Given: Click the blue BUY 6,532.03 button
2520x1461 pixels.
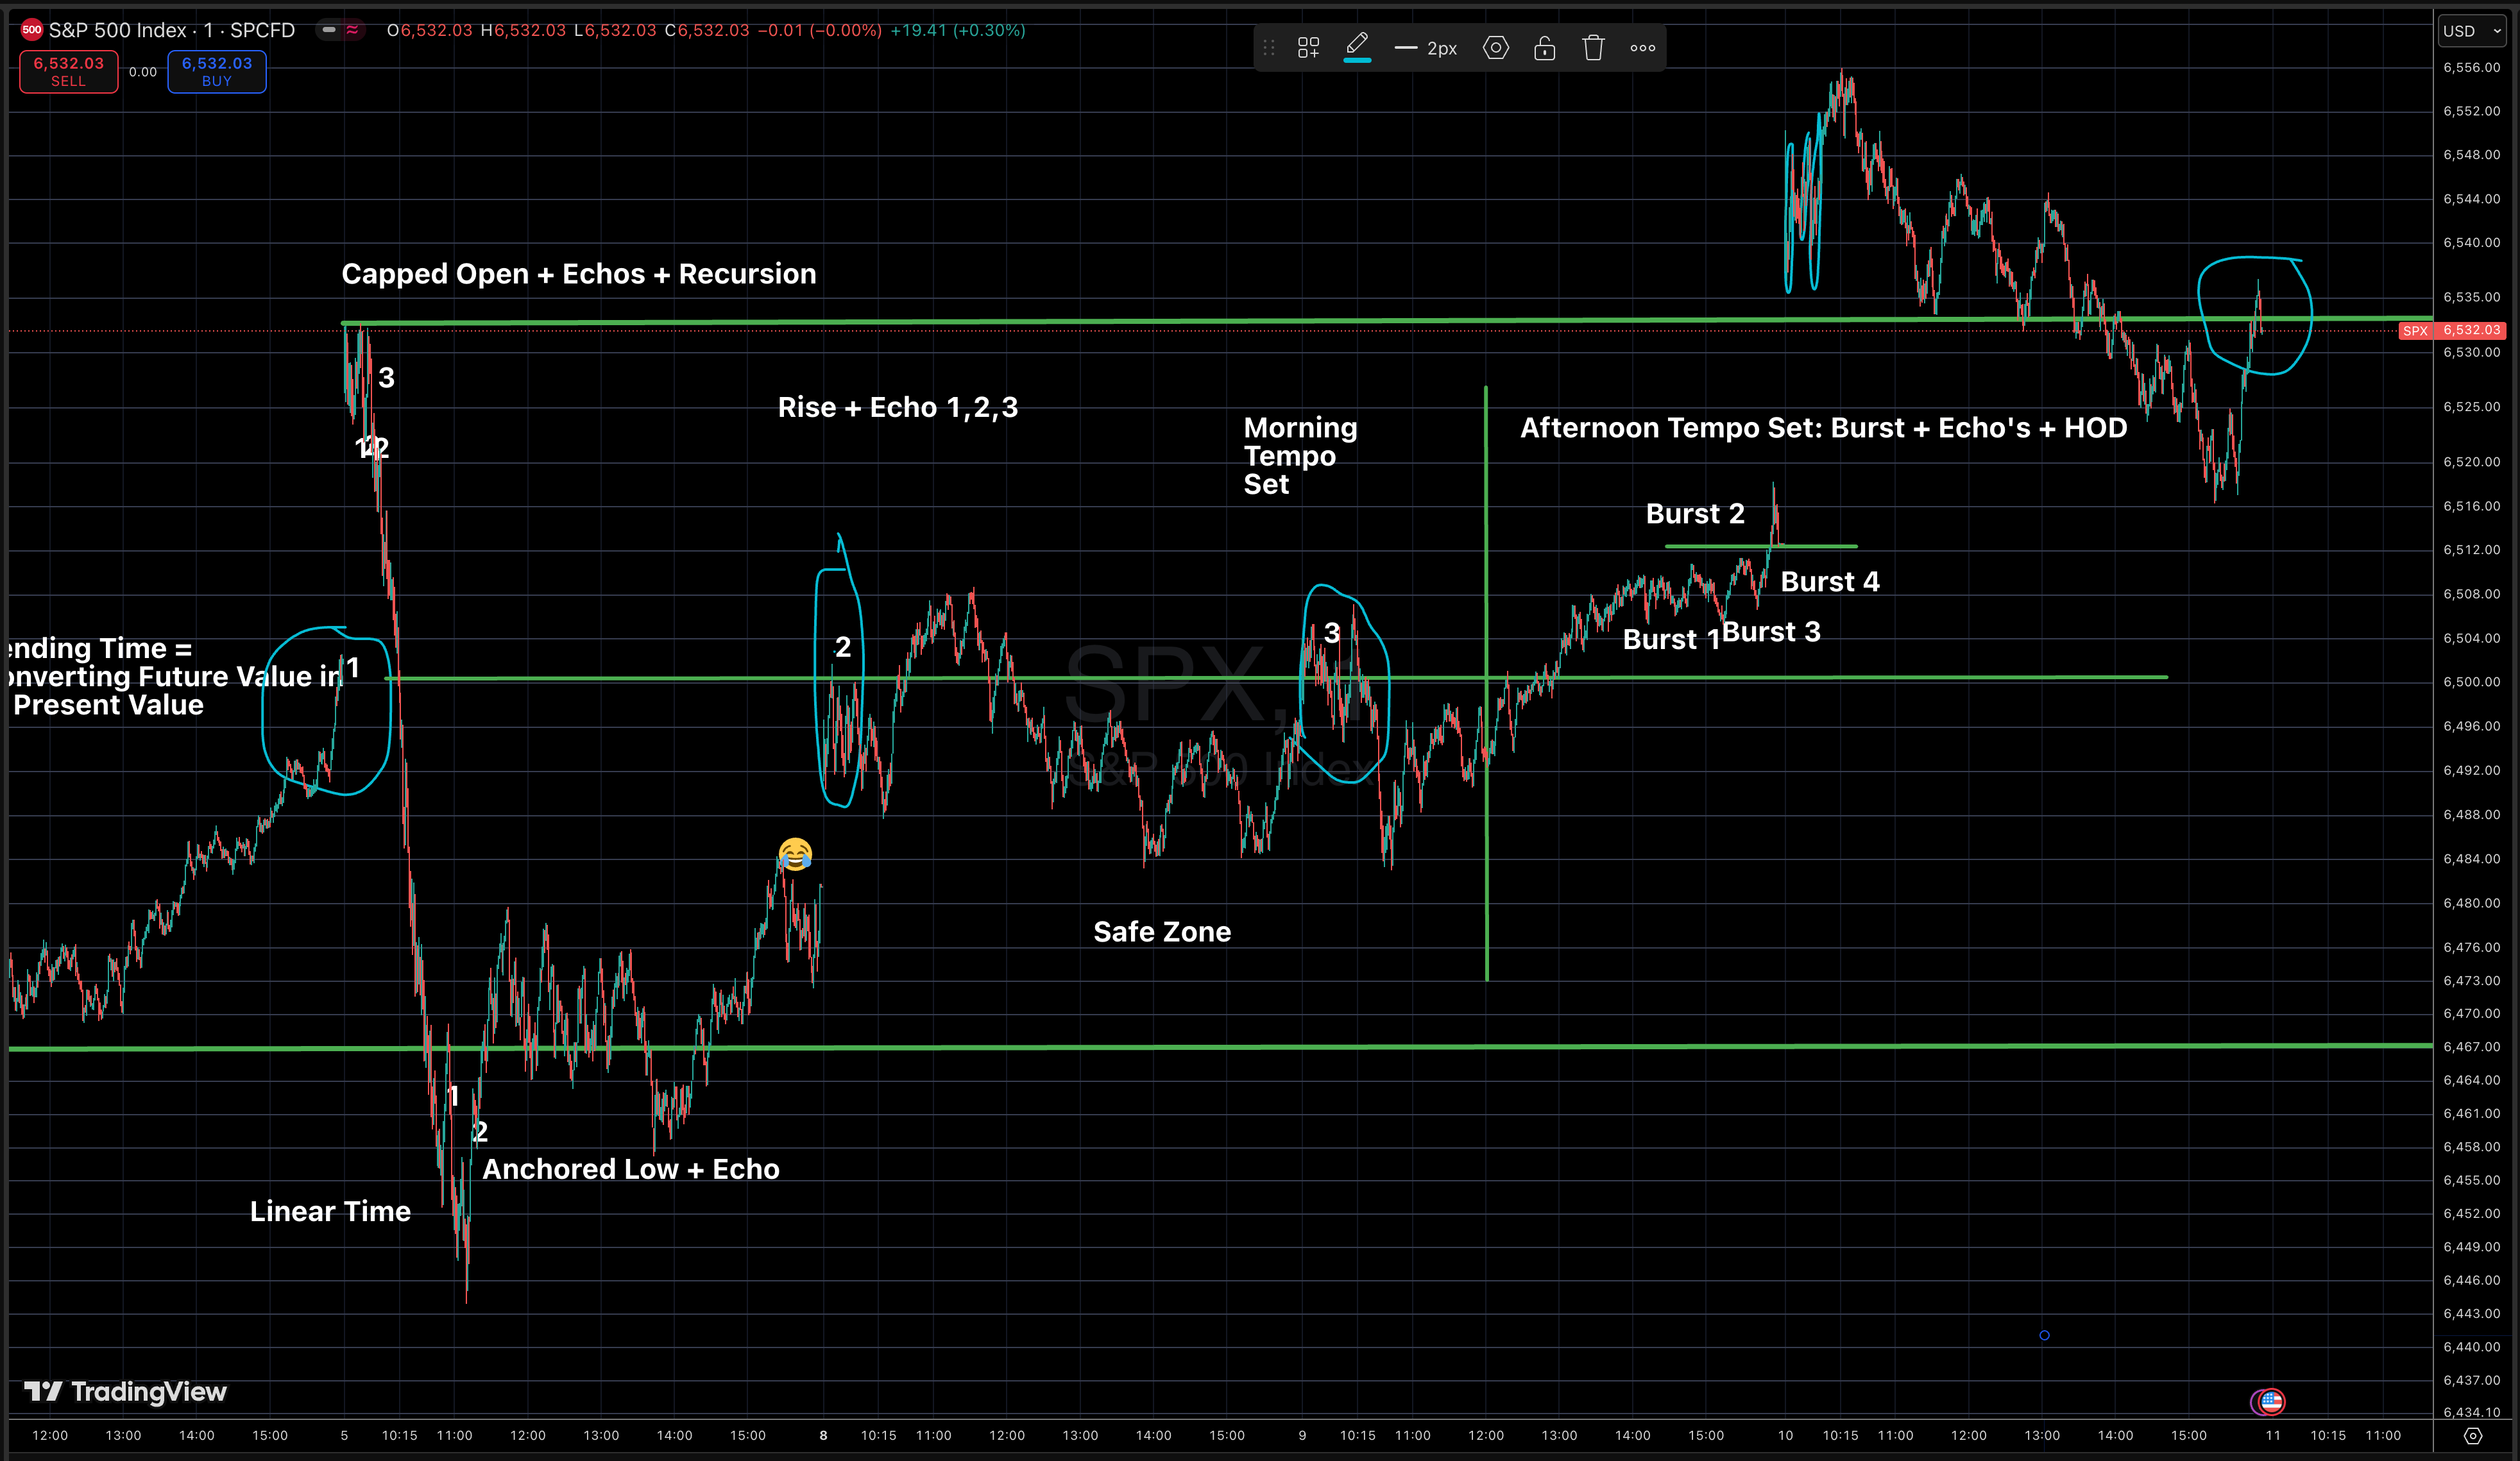Looking at the screenshot, I should tap(217, 71).
